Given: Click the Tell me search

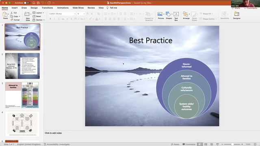Looking at the screenshot, I should tap(112, 8).
